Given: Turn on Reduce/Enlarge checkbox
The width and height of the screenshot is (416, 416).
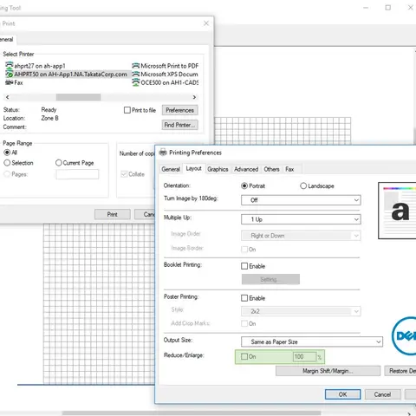Looking at the screenshot, I should [x=244, y=356].
